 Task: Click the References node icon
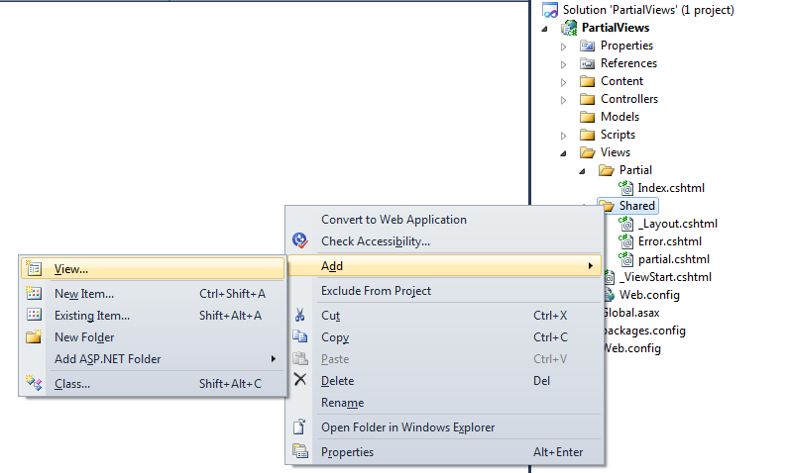(587, 63)
